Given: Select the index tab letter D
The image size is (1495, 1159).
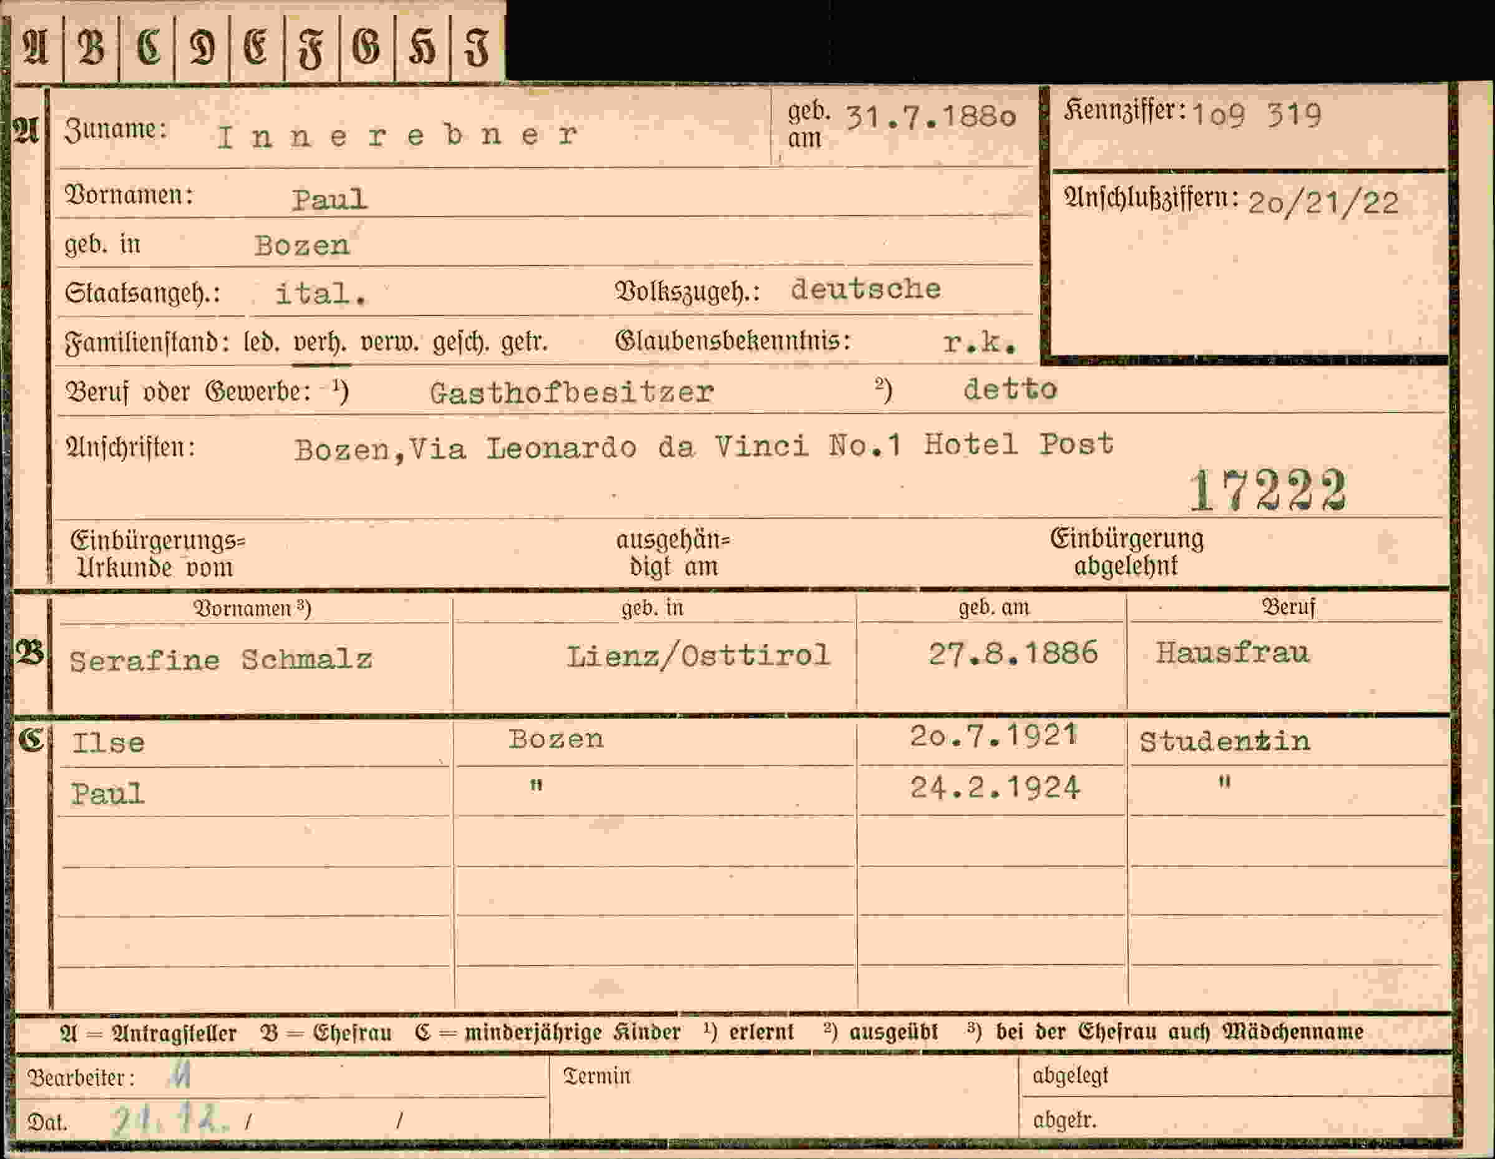Looking at the screenshot, I should (x=203, y=48).
